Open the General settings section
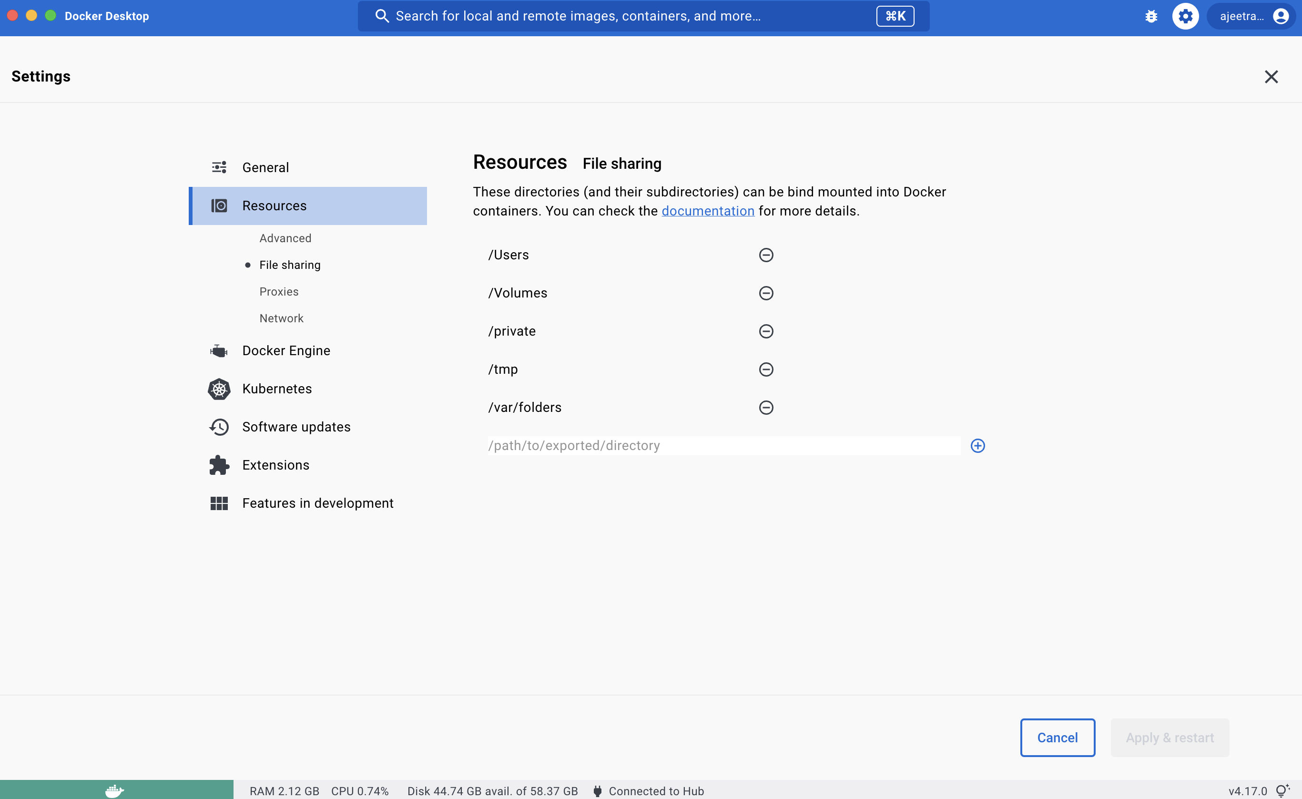 point(308,167)
